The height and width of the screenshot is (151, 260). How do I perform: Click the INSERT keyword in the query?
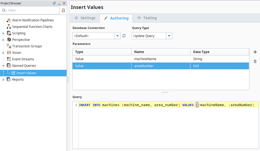[x=85, y=105]
